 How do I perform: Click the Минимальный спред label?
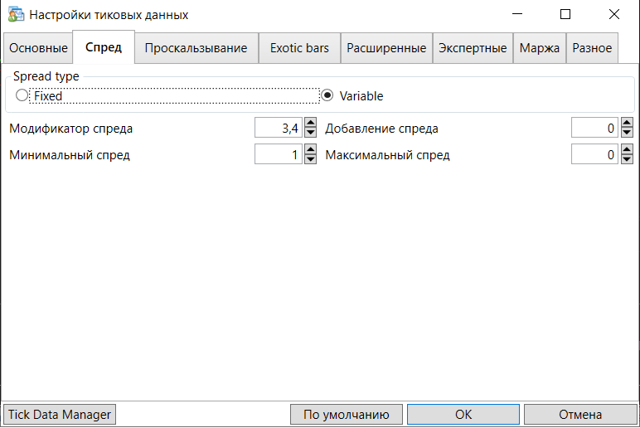(x=70, y=155)
